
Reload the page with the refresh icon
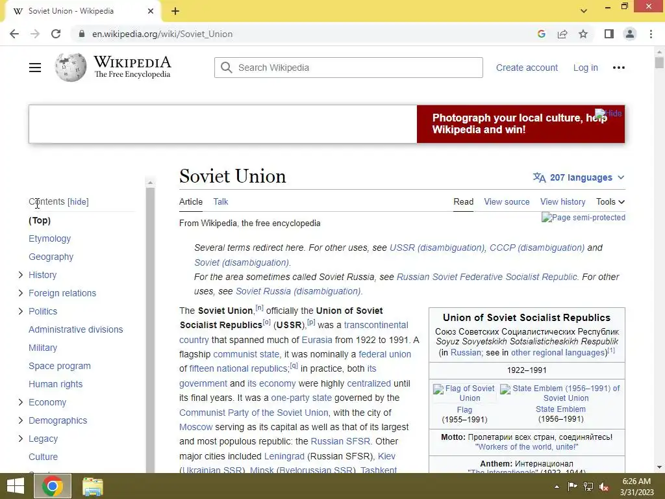[x=56, y=34]
